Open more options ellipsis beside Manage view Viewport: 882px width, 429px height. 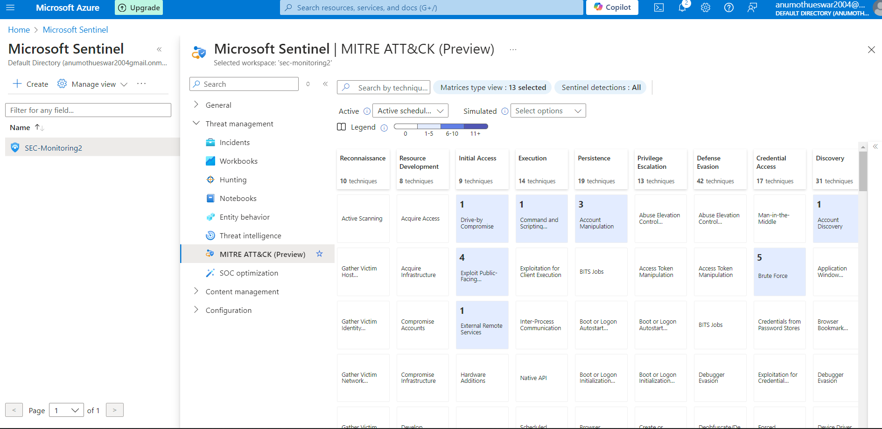[x=141, y=83]
